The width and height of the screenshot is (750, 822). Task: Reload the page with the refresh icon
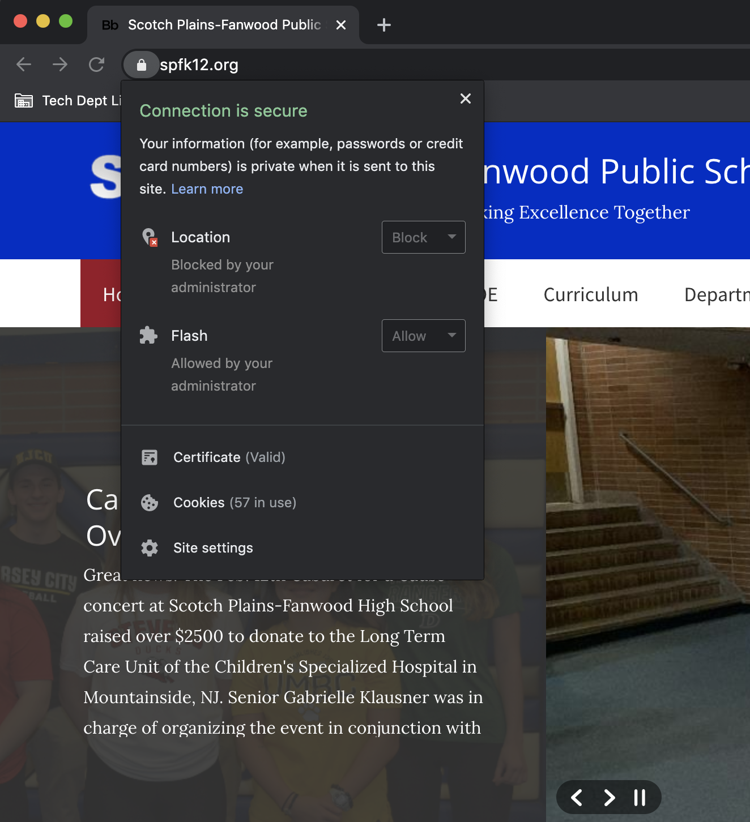point(97,65)
